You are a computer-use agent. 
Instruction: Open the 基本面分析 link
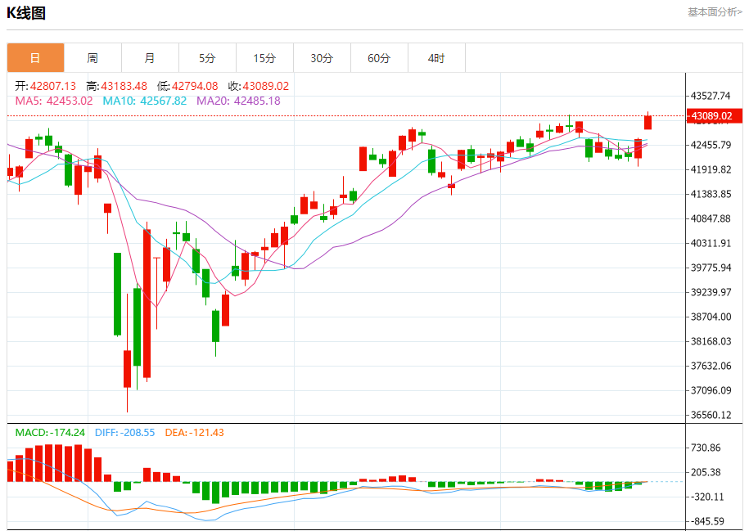tap(715, 12)
